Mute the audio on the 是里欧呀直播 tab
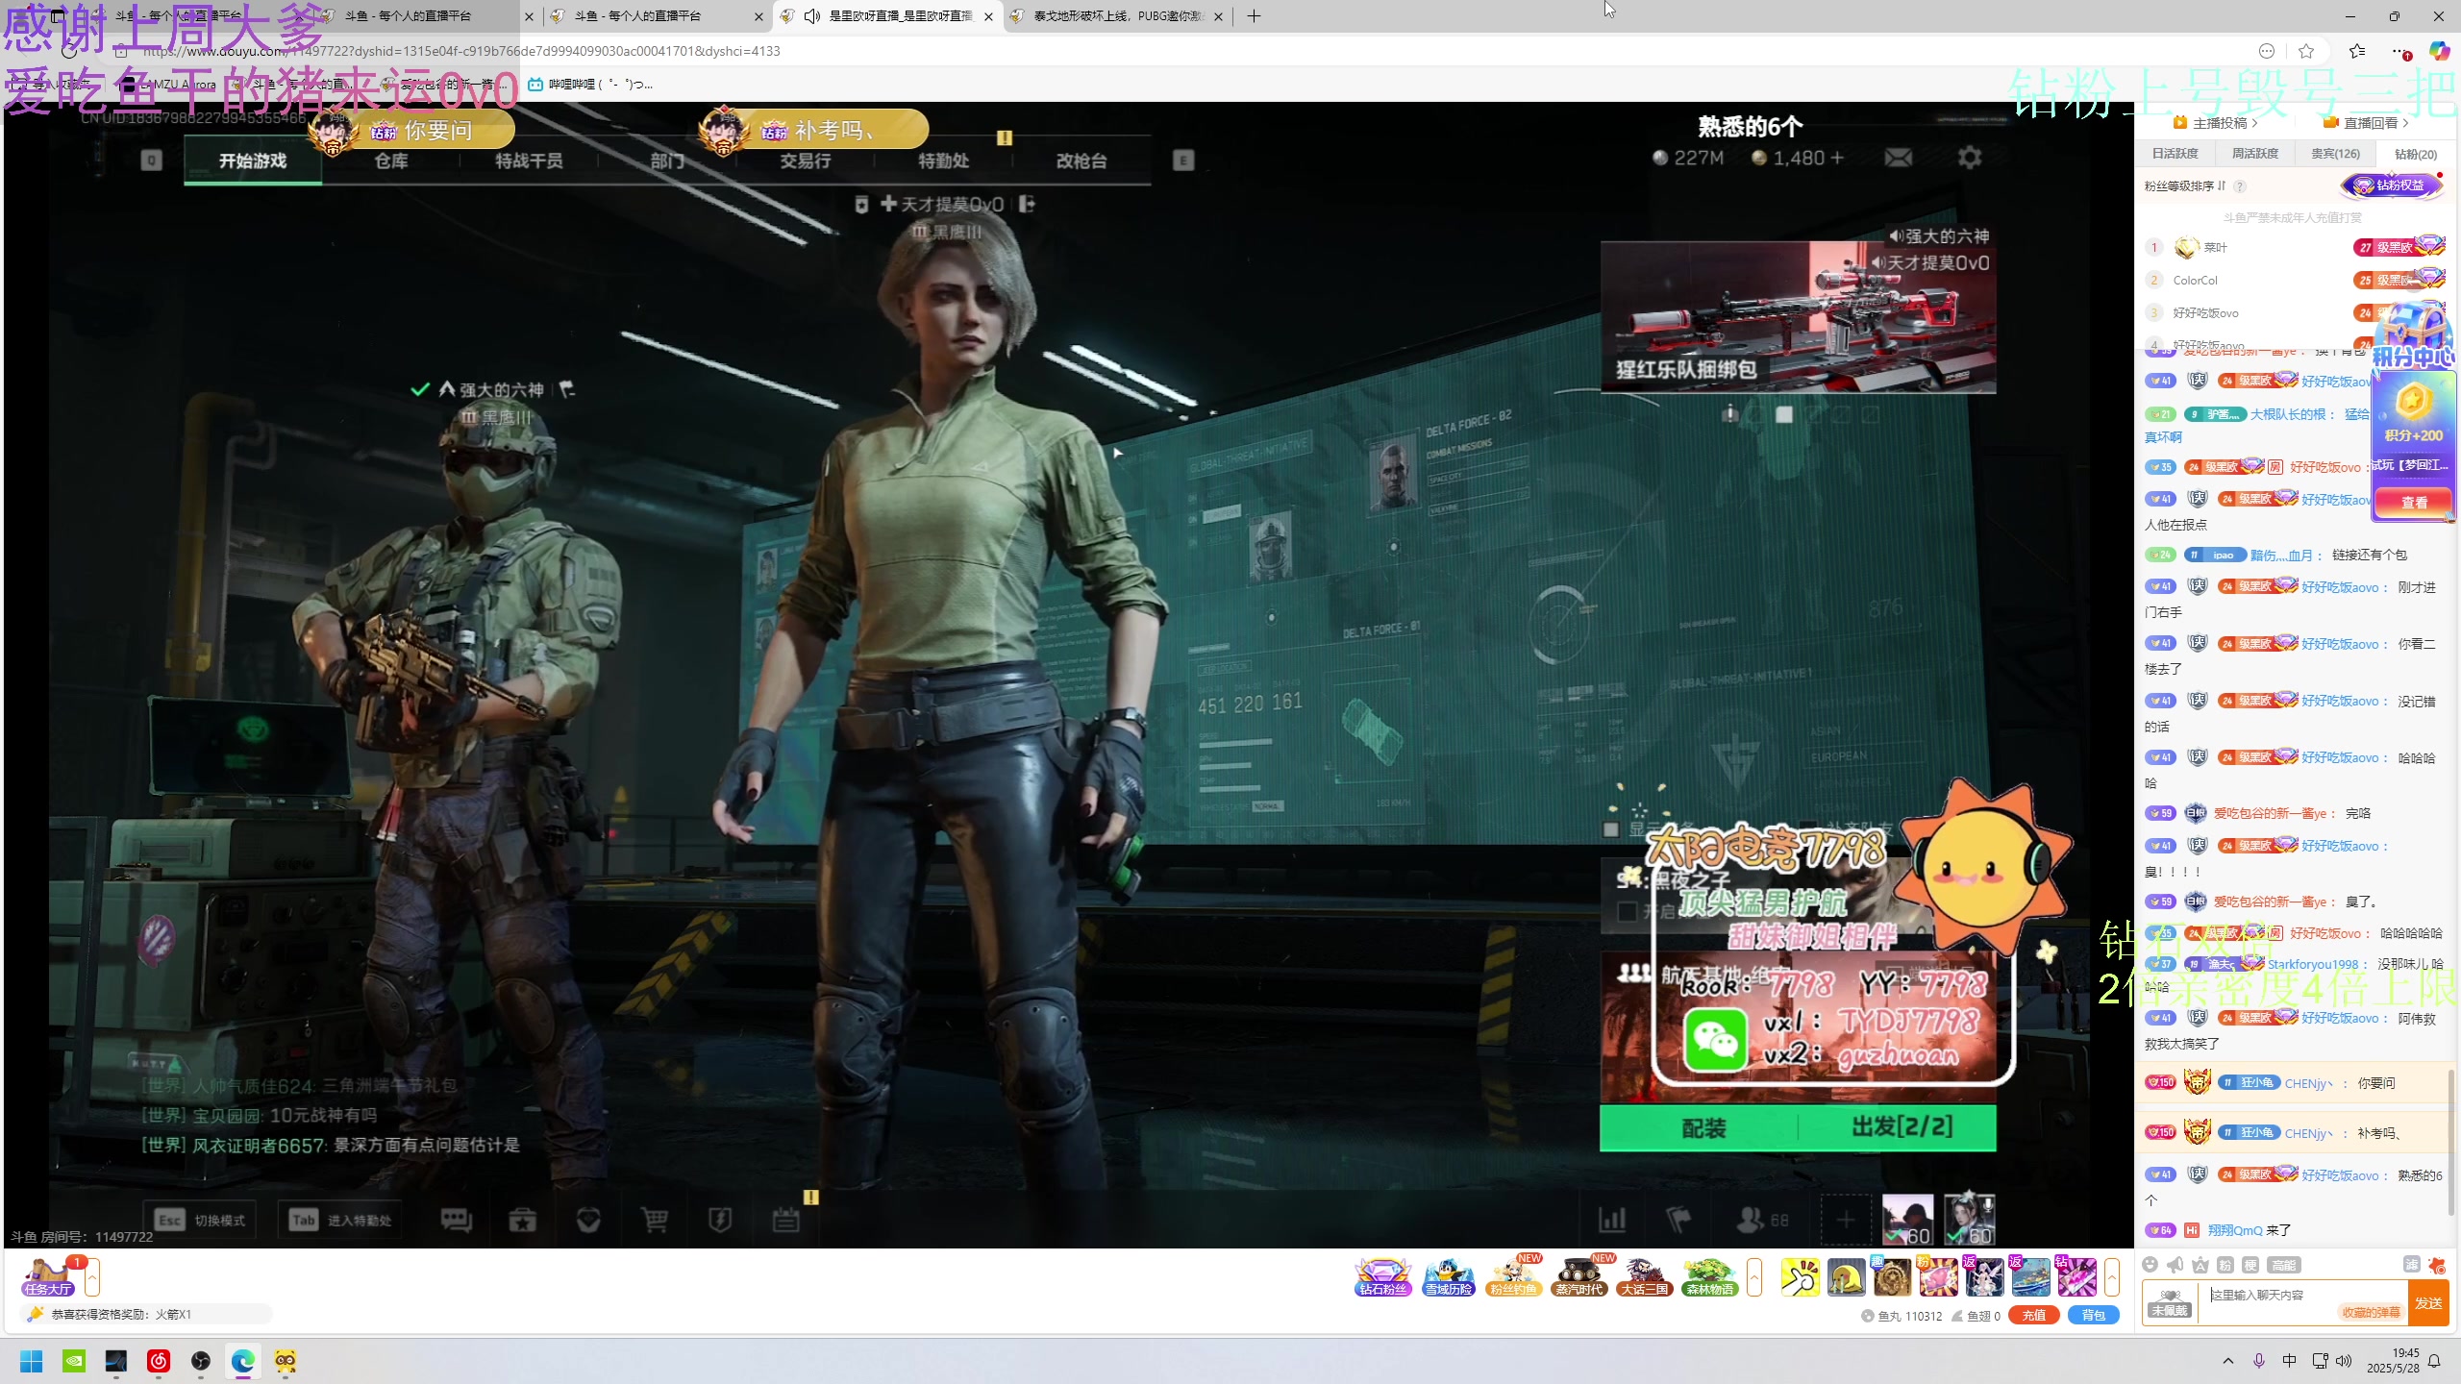This screenshot has width=2461, height=1384. (x=812, y=16)
